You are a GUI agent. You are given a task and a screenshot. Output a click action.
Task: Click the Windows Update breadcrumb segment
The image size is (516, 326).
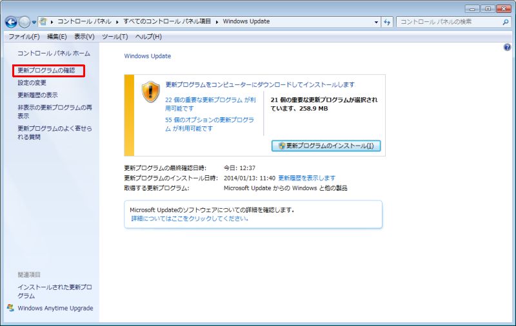point(246,21)
